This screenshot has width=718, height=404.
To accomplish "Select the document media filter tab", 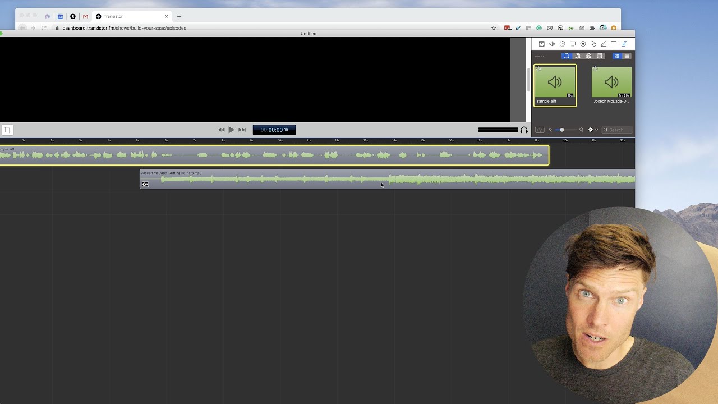I will (567, 56).
